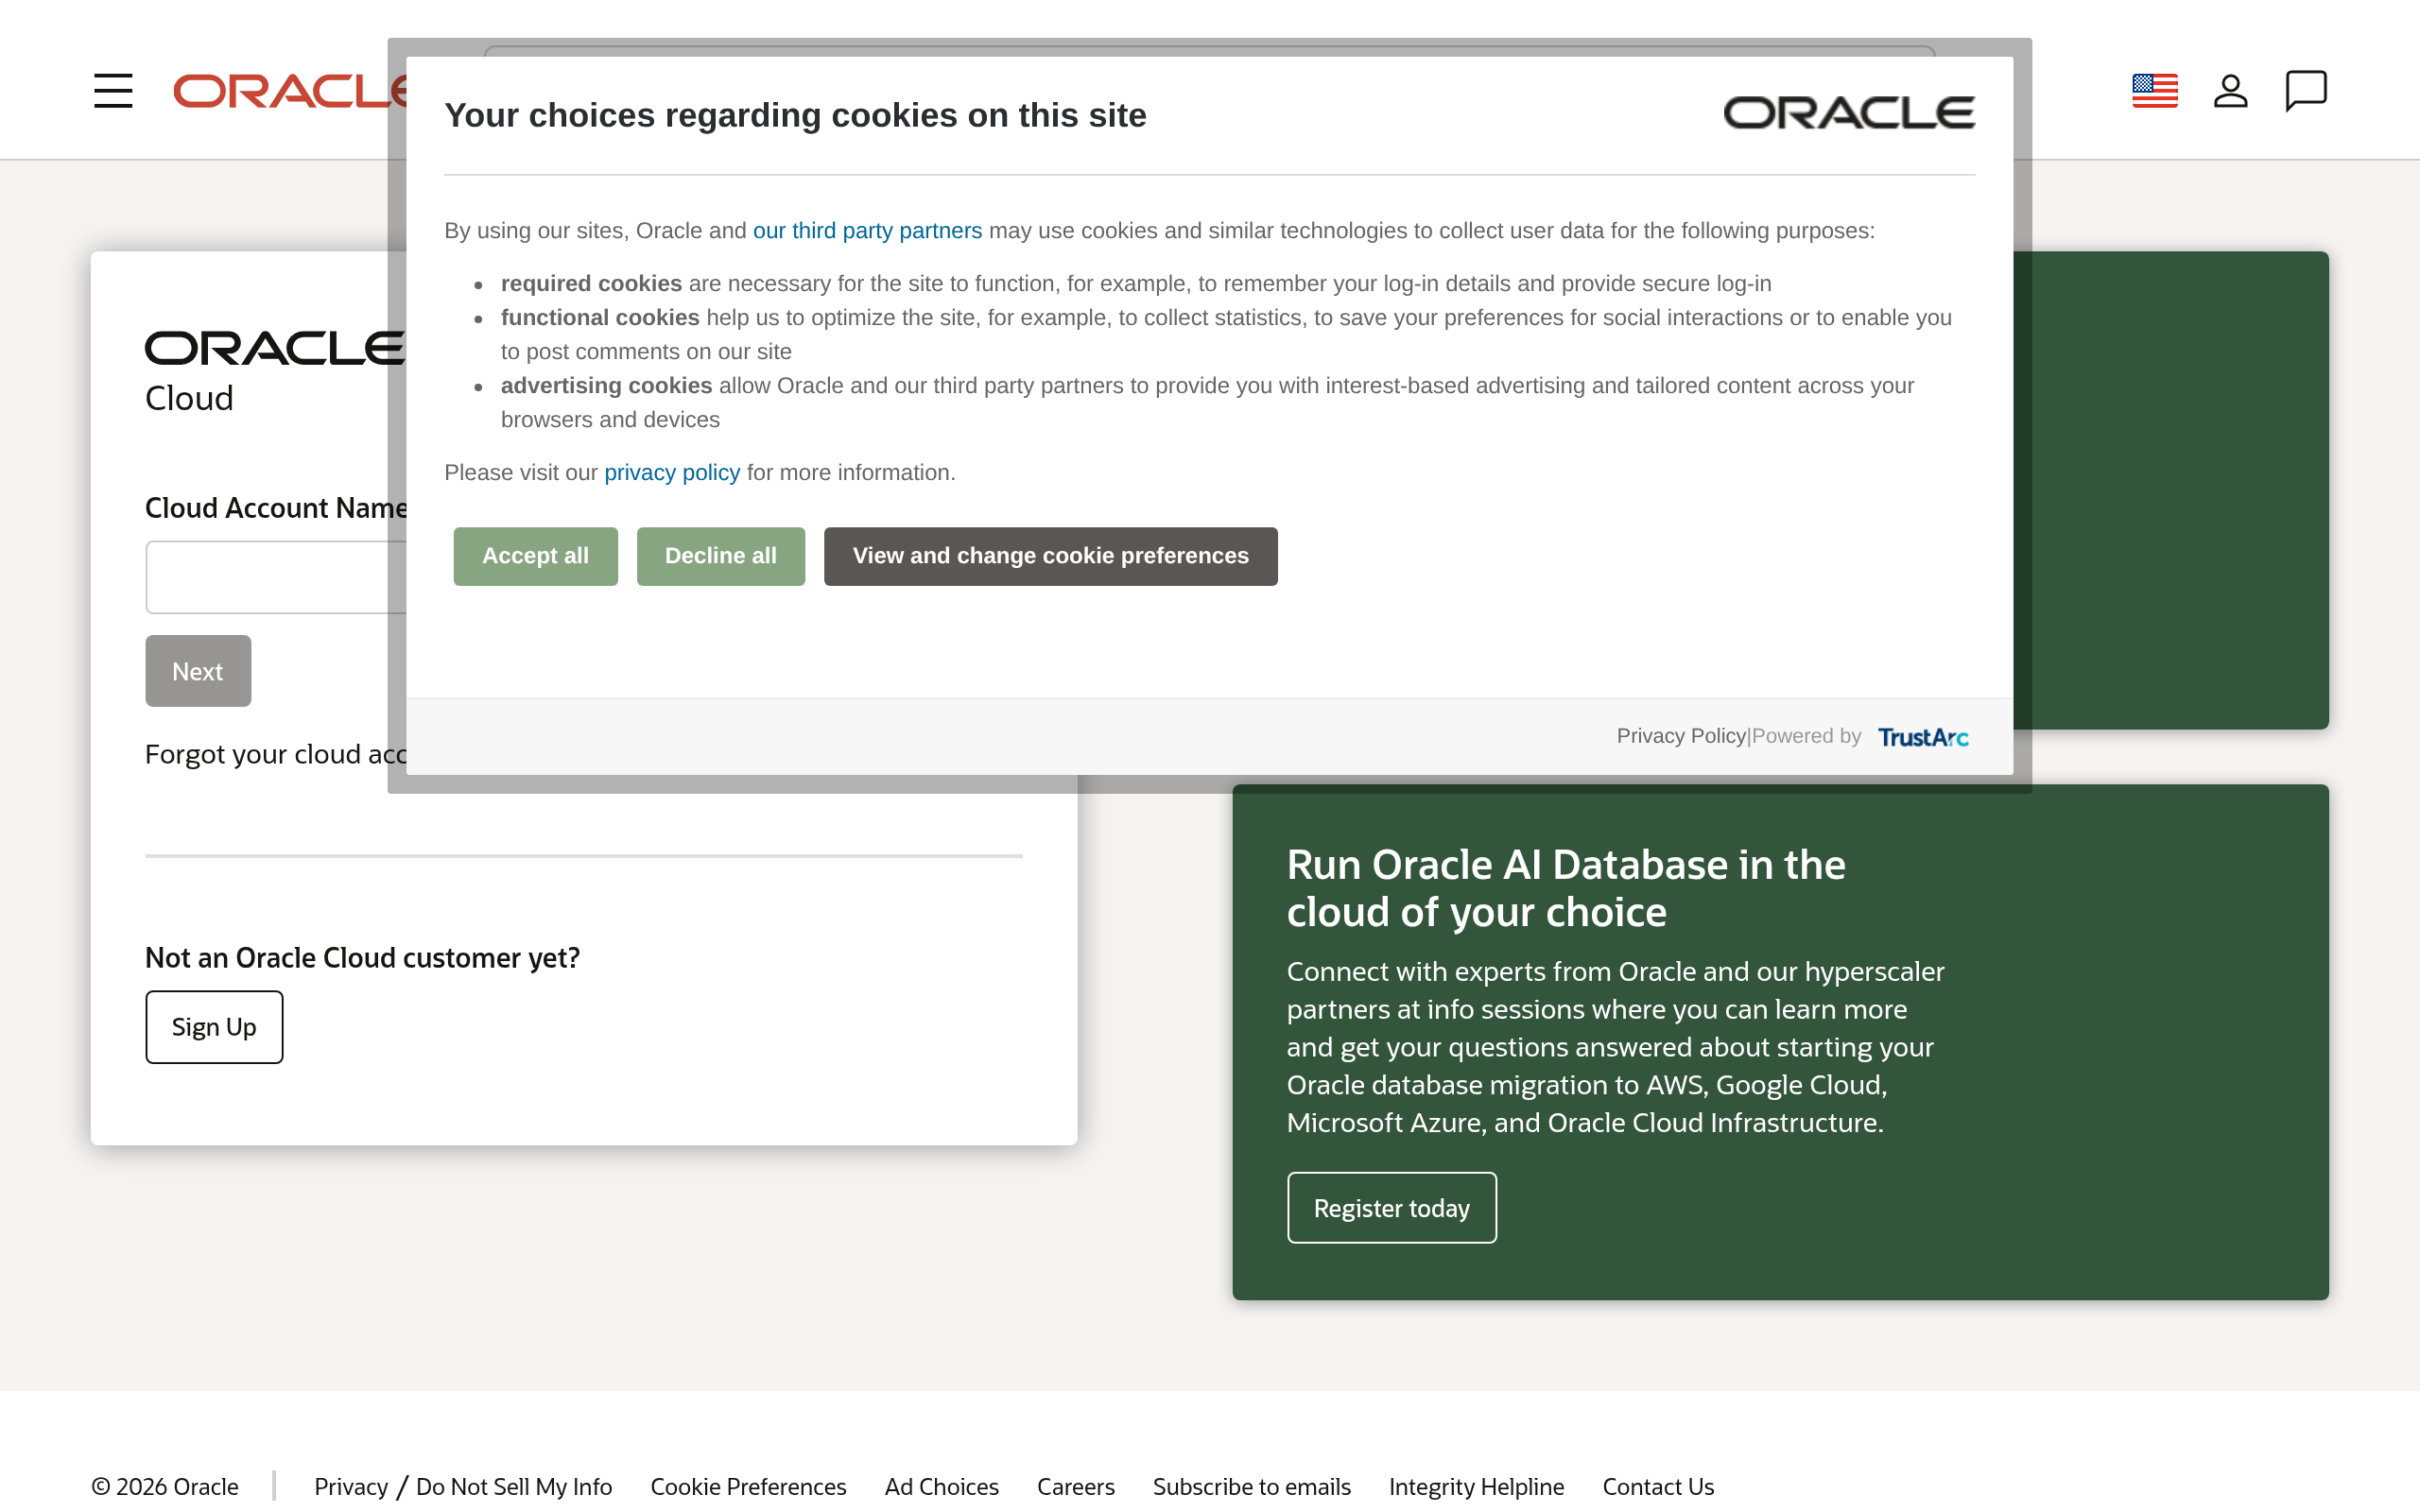Open the privacy policy link in dialog text
The height and width of the screenshot is (1512, 2420).
click(672, 473)
